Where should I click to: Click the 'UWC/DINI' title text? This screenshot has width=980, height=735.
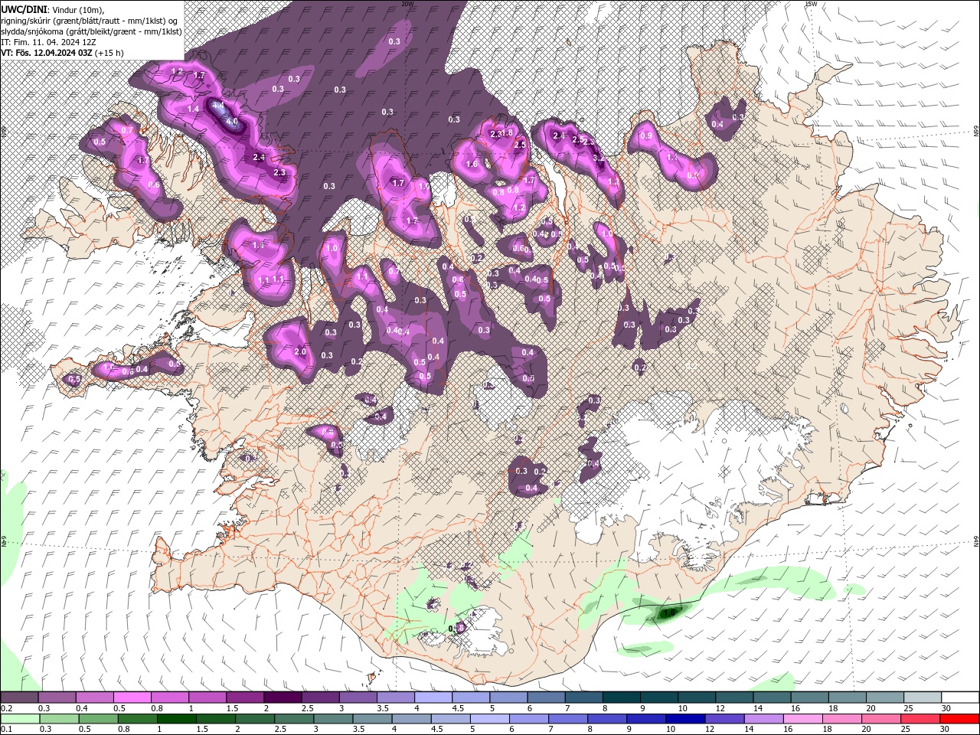(23, 8)
